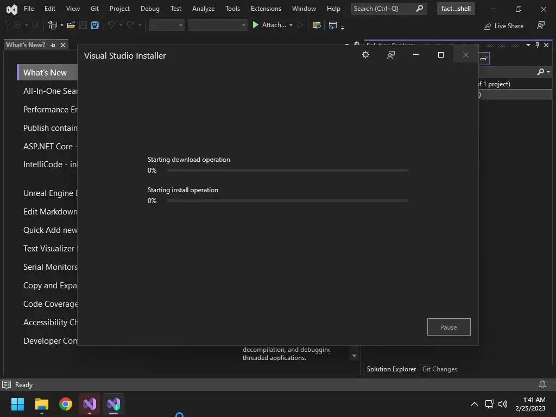Open Google Chrome from taskbar
The height and width of the screenshot is (417, 556).
[66, 404]
